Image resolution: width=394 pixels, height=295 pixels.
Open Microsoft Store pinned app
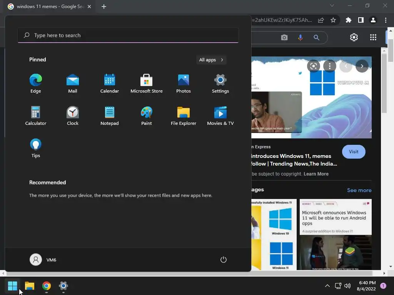(147, 83)
